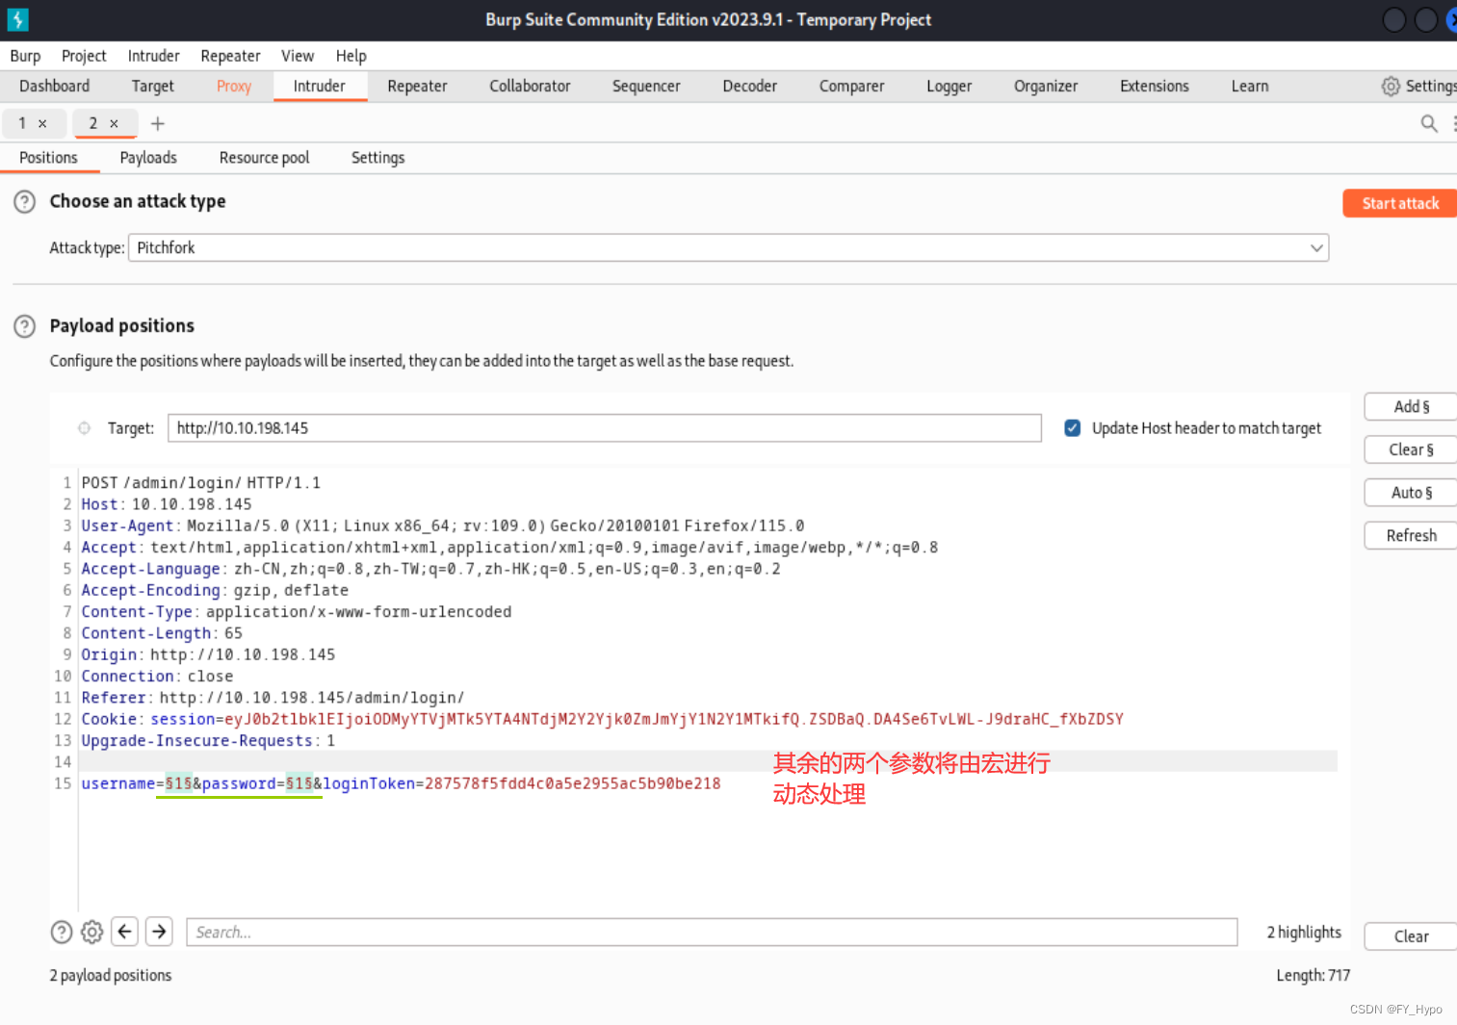
Task: Switch to the Repeater tool tab
Action: click(417, 86)
